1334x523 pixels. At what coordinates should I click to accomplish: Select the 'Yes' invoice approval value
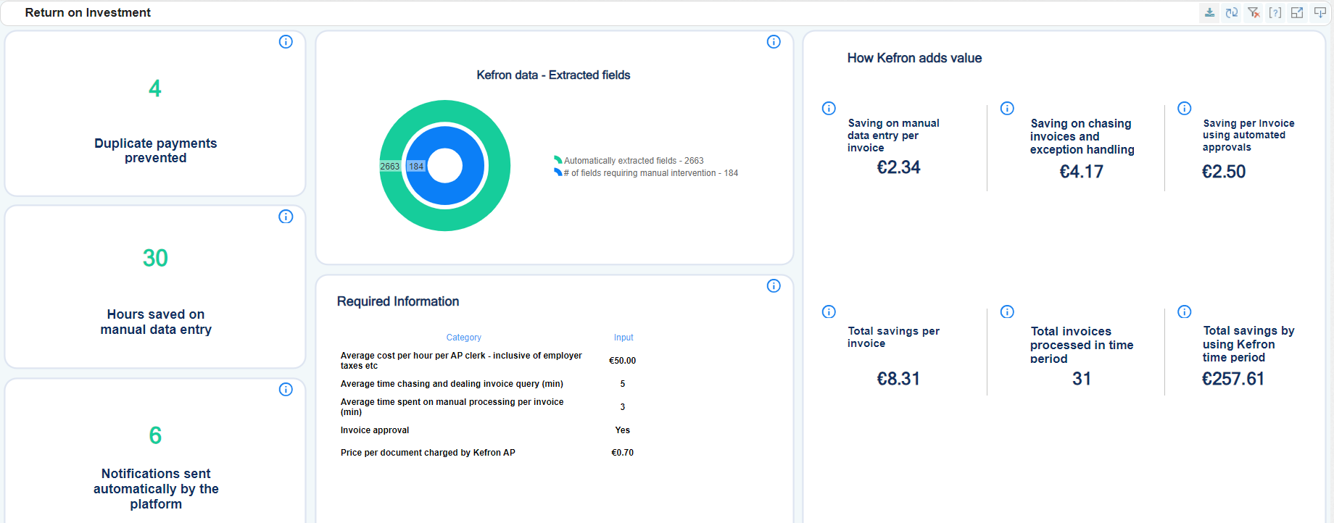623,430
